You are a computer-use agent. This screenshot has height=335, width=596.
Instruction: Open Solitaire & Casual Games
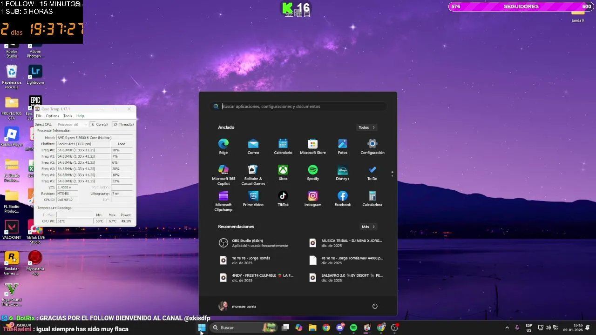click(x=253, y=175)
